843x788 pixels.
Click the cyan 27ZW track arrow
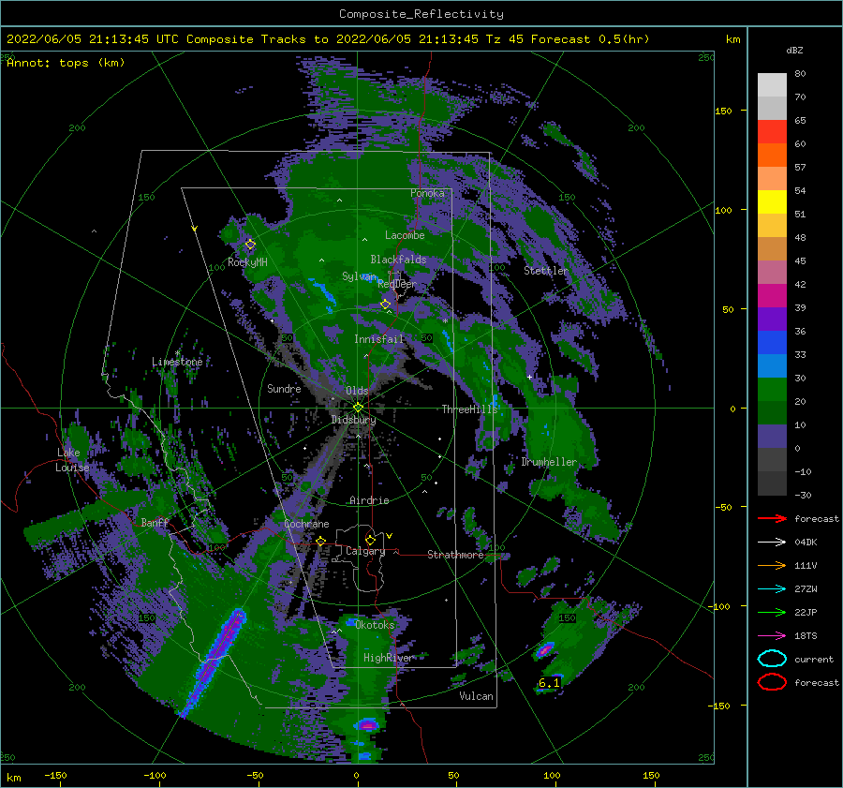point(772,589)
